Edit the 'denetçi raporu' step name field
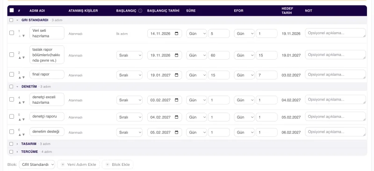Image resolution: width=374 pixels, height=171 pixels. pyautogui.click(x=47, y=117)
